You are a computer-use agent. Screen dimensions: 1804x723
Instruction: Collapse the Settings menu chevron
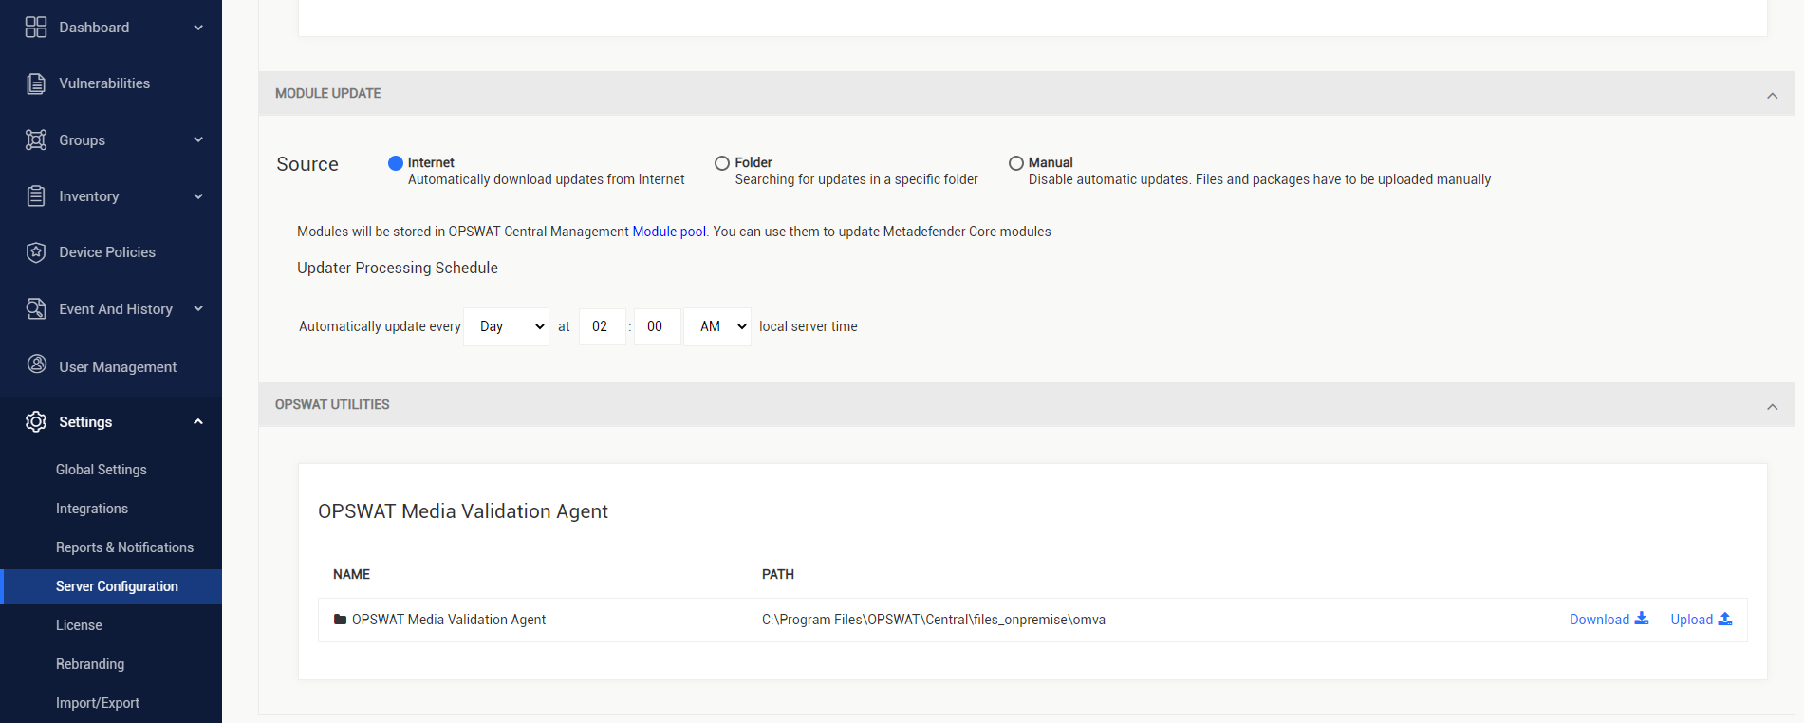click(198, 421)
